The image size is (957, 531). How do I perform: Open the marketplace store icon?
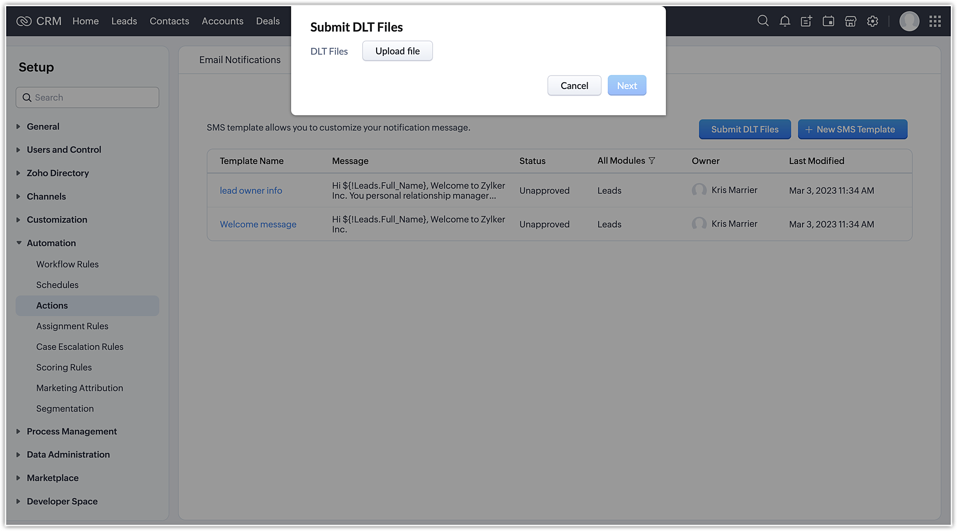coord(850,21)
